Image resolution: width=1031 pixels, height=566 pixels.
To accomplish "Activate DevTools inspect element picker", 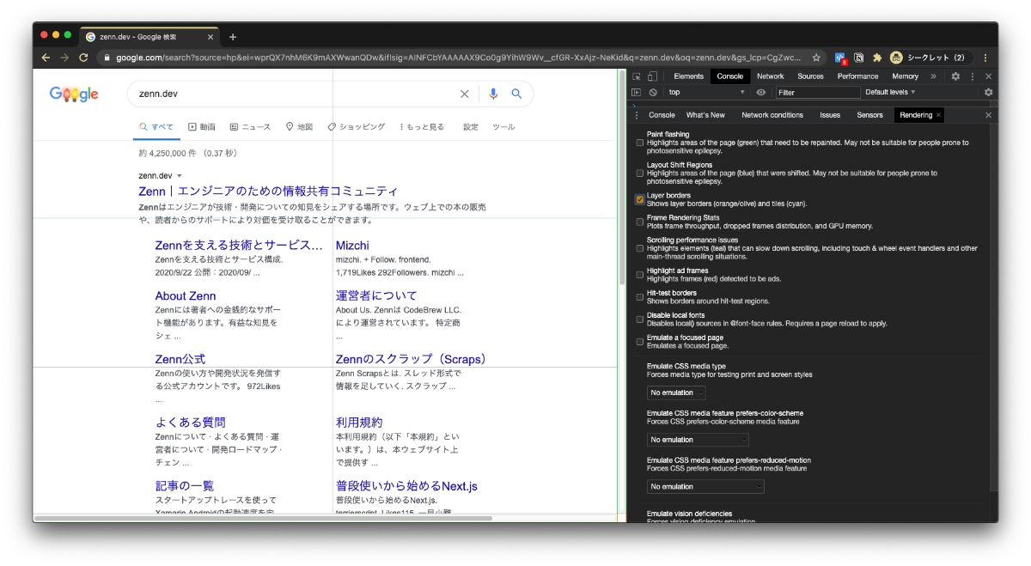I will (x=637, y=76).
